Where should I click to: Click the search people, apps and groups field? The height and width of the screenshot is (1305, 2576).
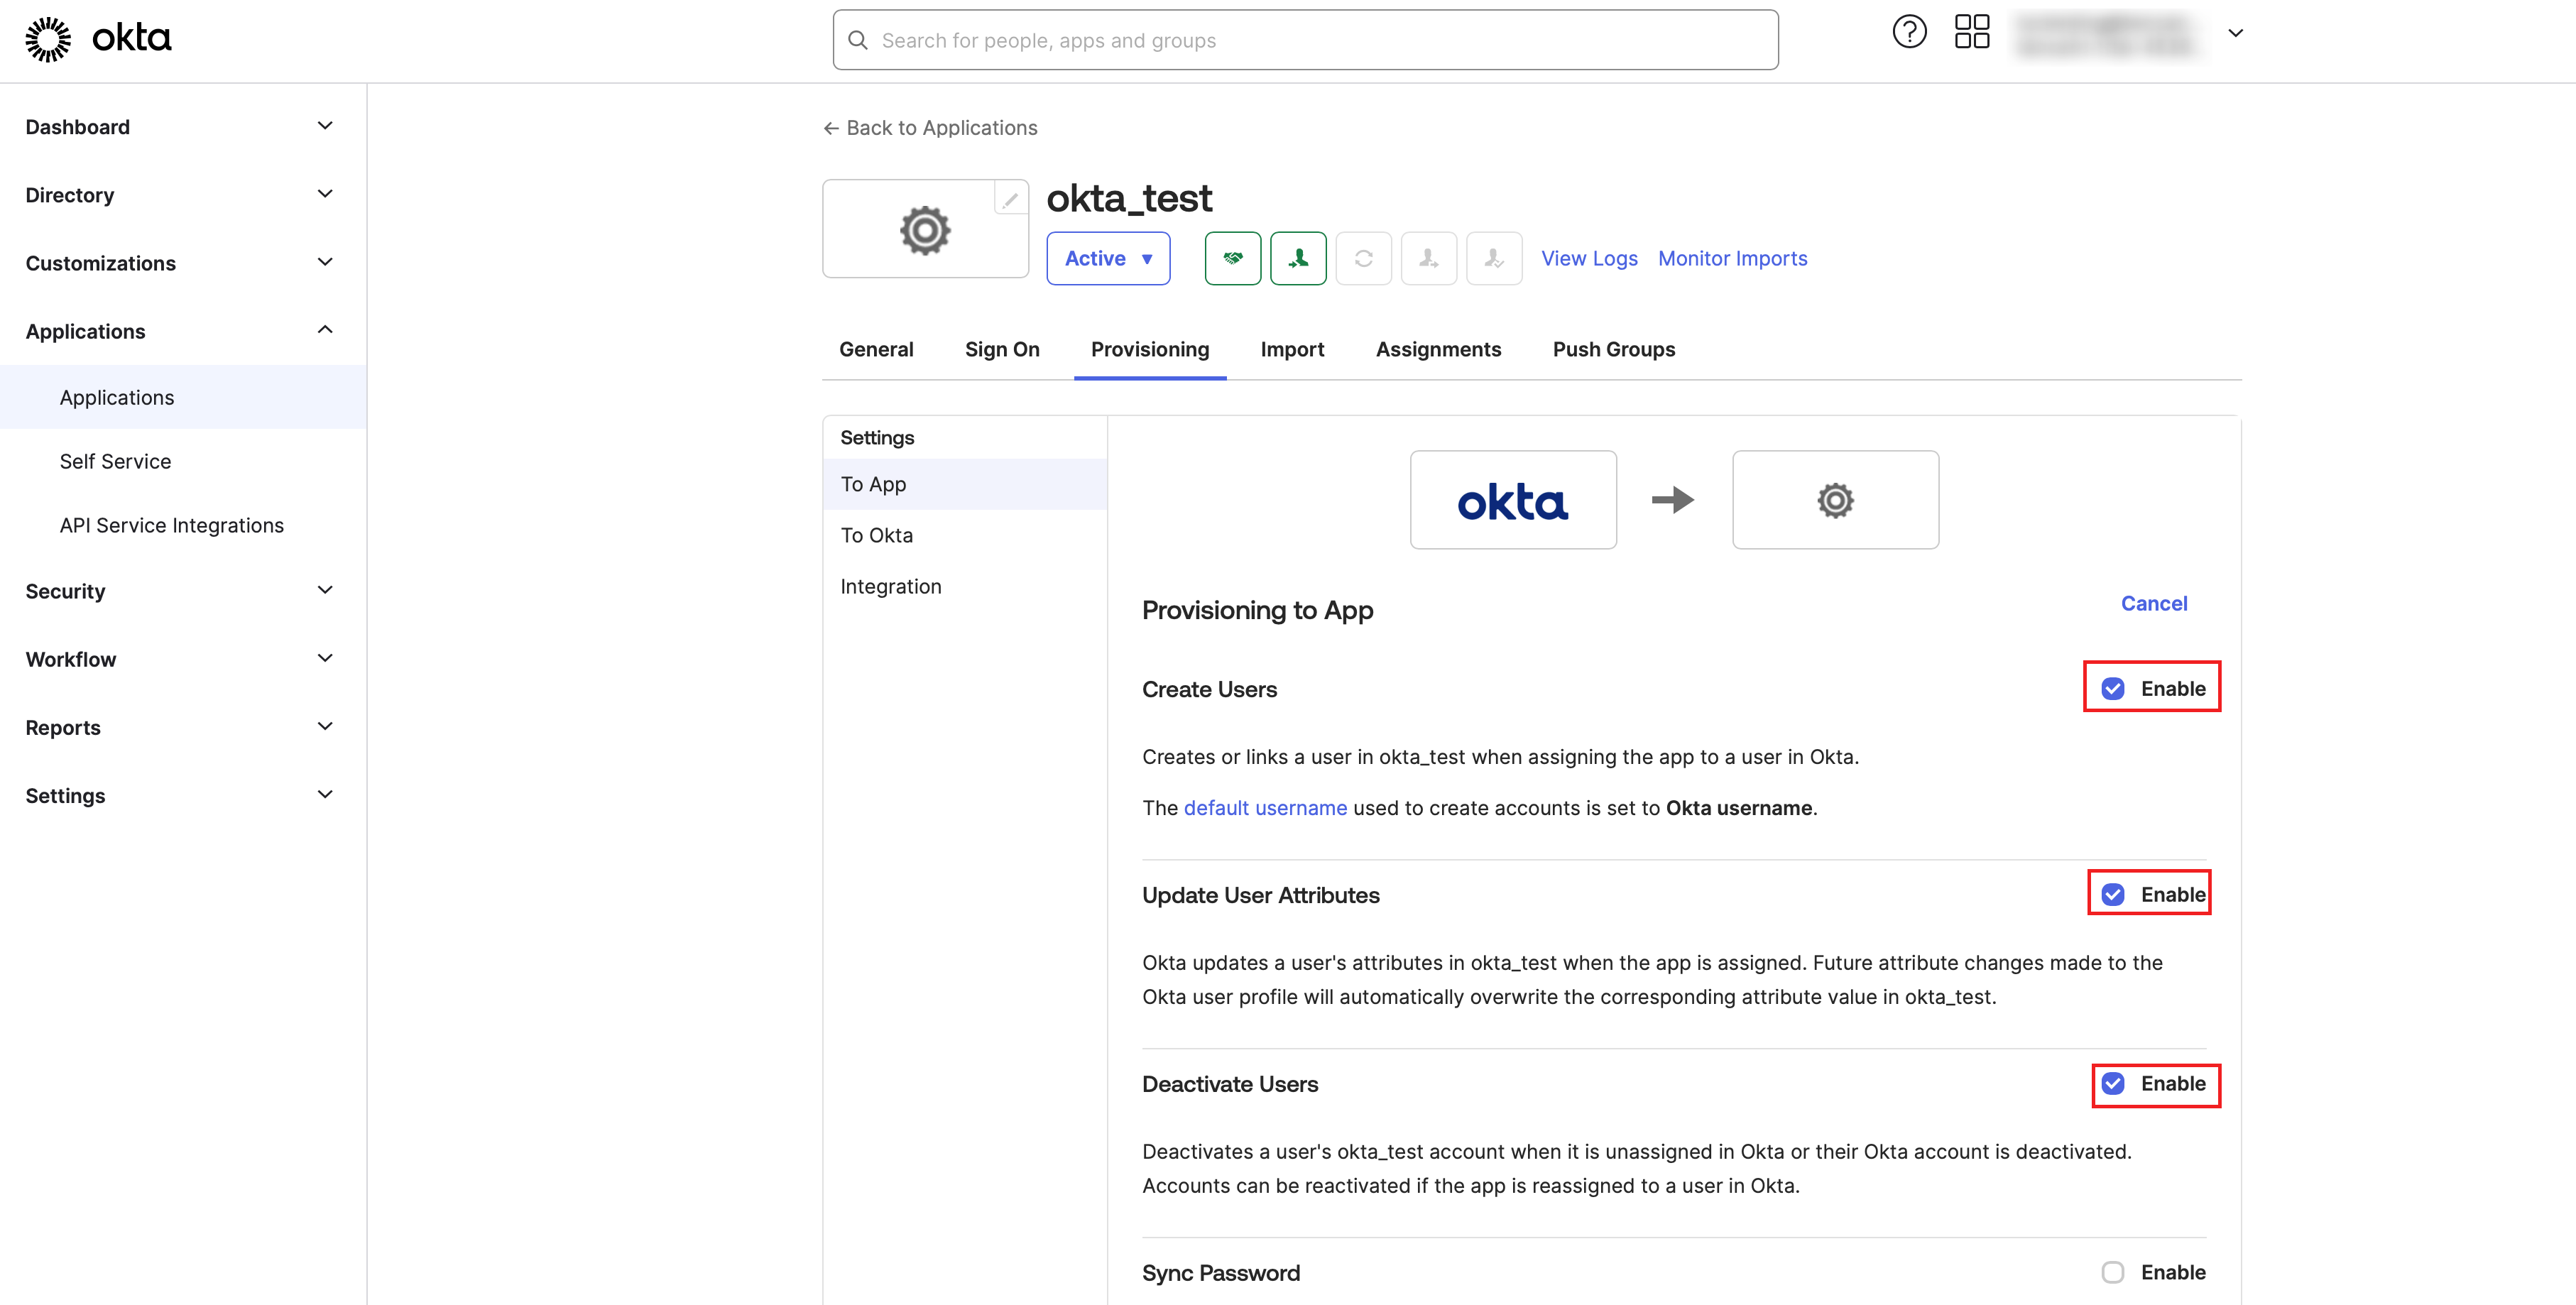pos(1305,40)
